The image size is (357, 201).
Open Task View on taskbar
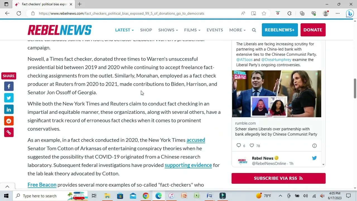[94, 196]
